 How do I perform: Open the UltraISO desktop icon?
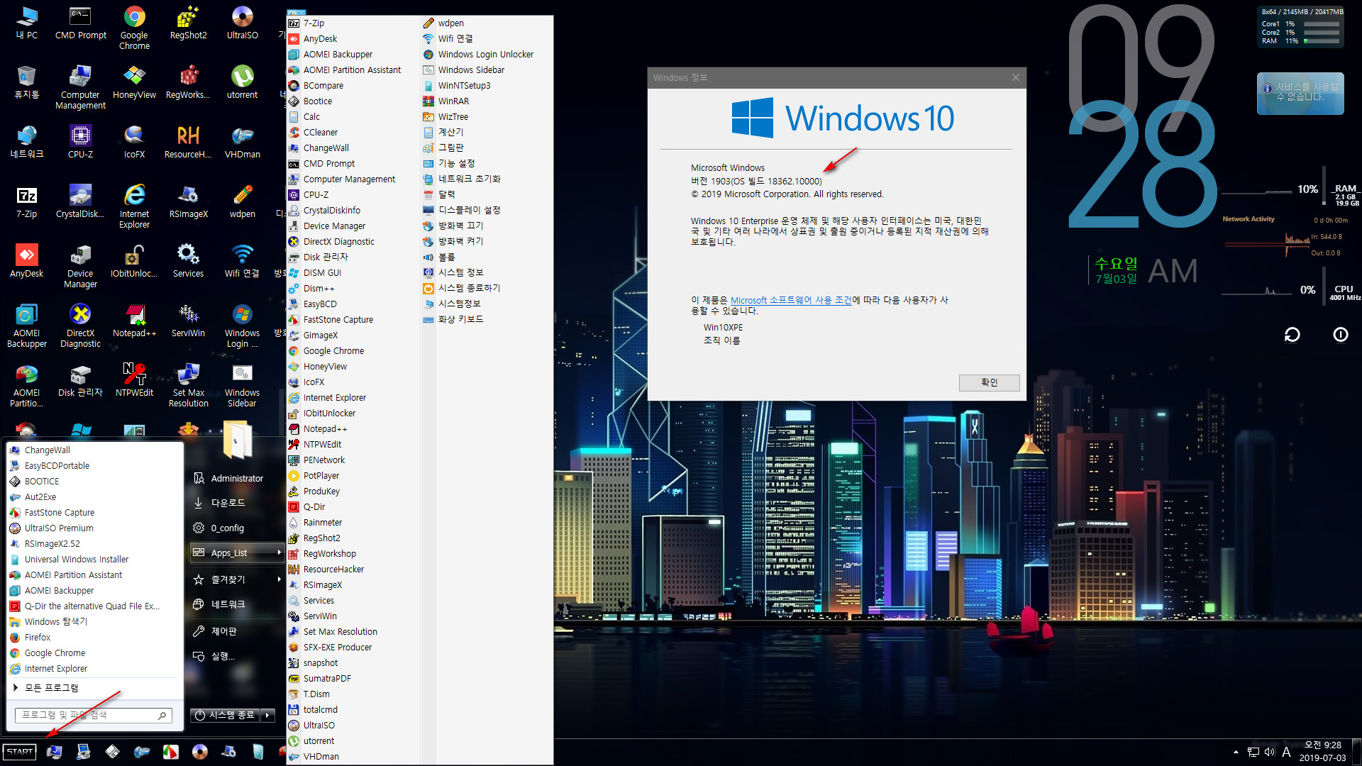(242, 23)
